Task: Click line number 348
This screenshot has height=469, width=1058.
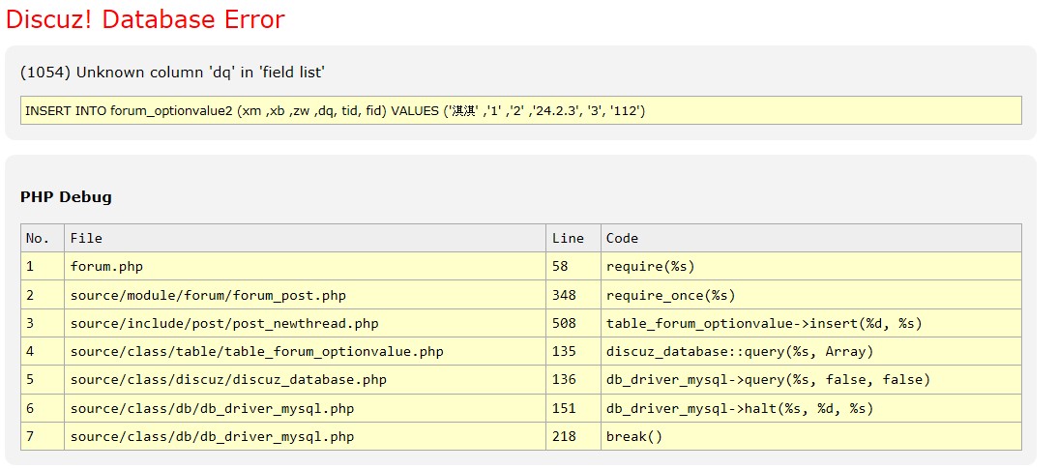Action: (x=573, y=295)
